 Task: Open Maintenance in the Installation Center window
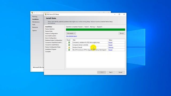[x=36, y=22]
